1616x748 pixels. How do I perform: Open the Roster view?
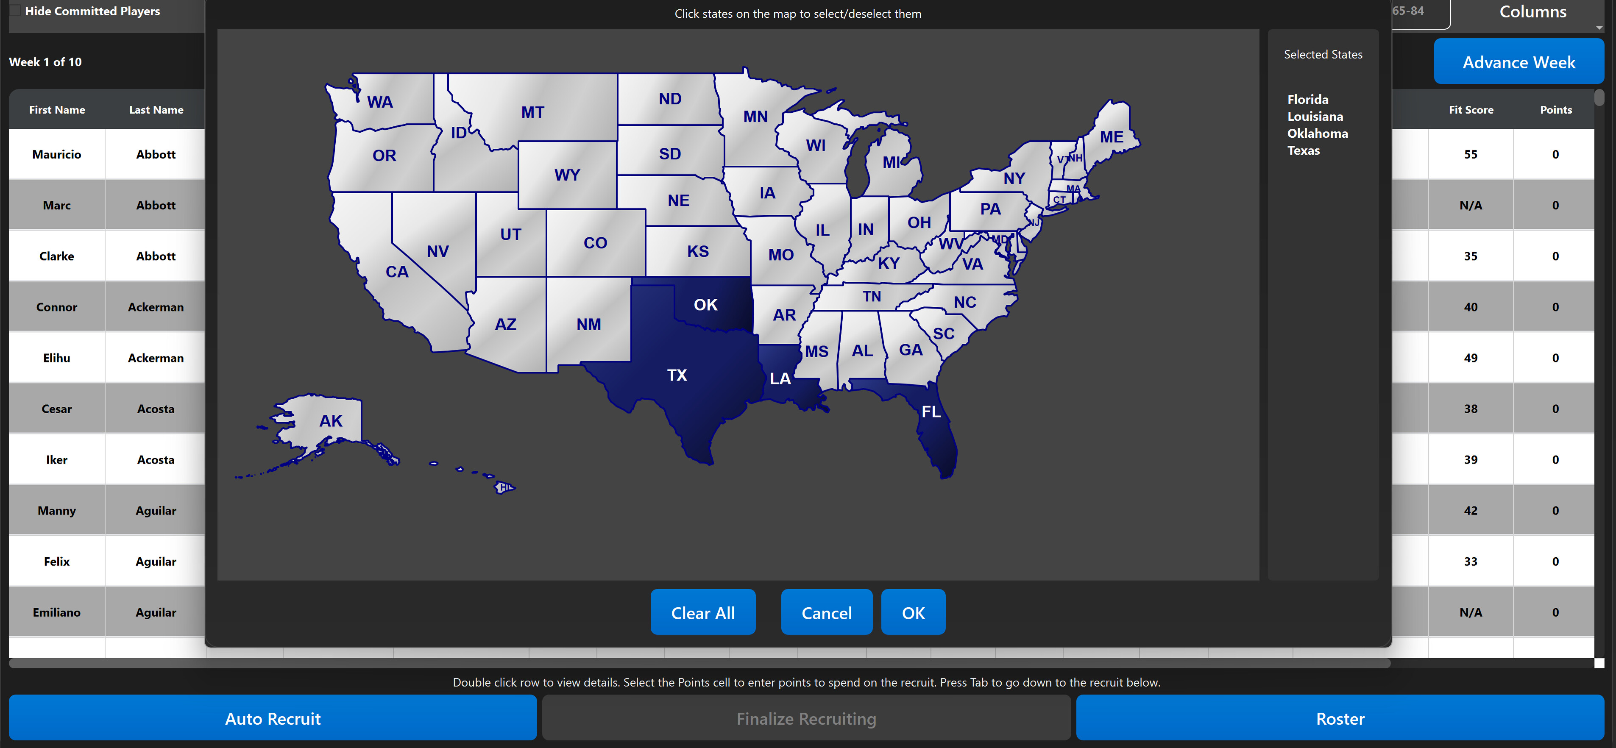1340,718
